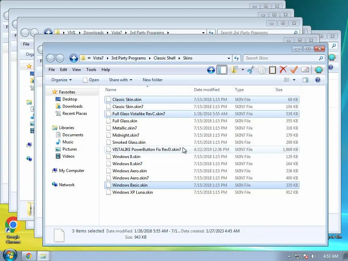The height and width of the screenshot is (261, 348).
Task: Open Downloads in Favorites
Action: click(69, 106)
